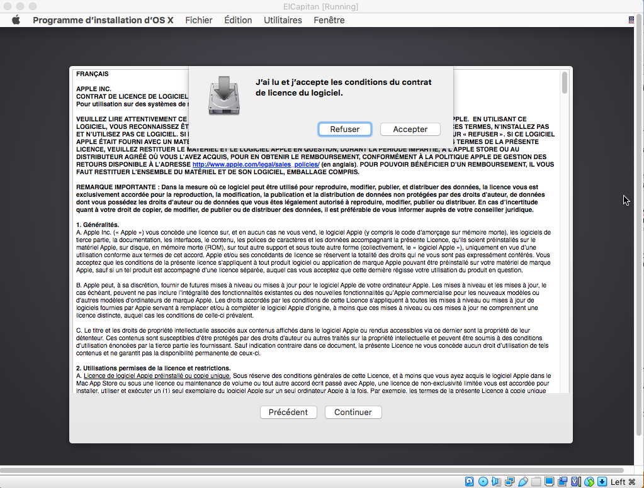The width and height of the screenshot is (644, 488).
Task: Open the apple.com sales_policies link
Action: [x=256, y=164]
